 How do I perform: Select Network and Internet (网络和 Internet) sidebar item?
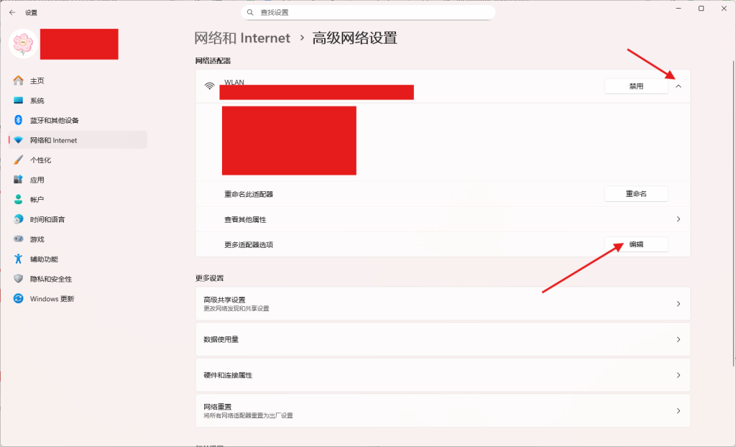(53, 140)
